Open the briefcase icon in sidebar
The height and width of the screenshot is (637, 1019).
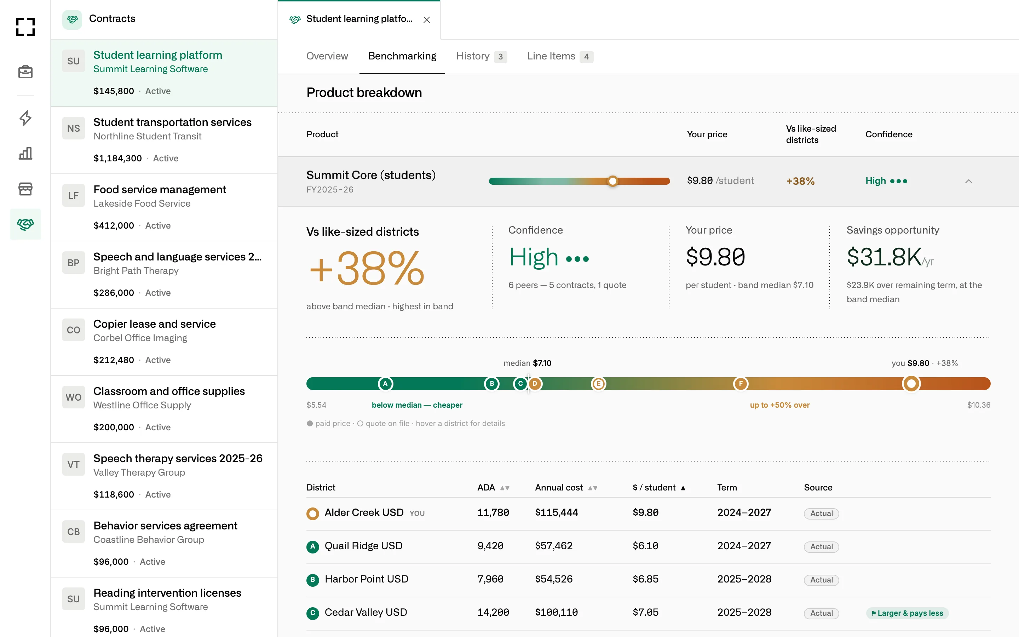coord(25,72)
